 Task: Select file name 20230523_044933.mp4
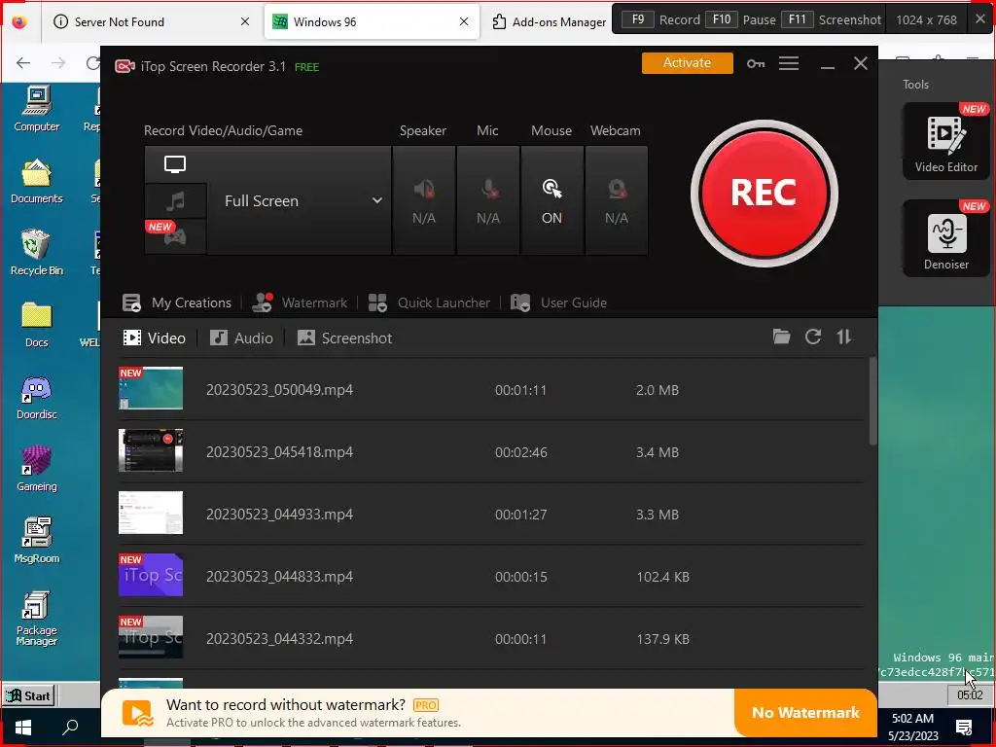(x=279, y=515)
